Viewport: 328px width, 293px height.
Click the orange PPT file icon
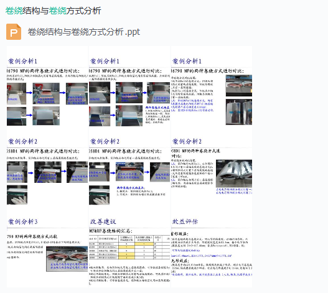pos(14,32)
